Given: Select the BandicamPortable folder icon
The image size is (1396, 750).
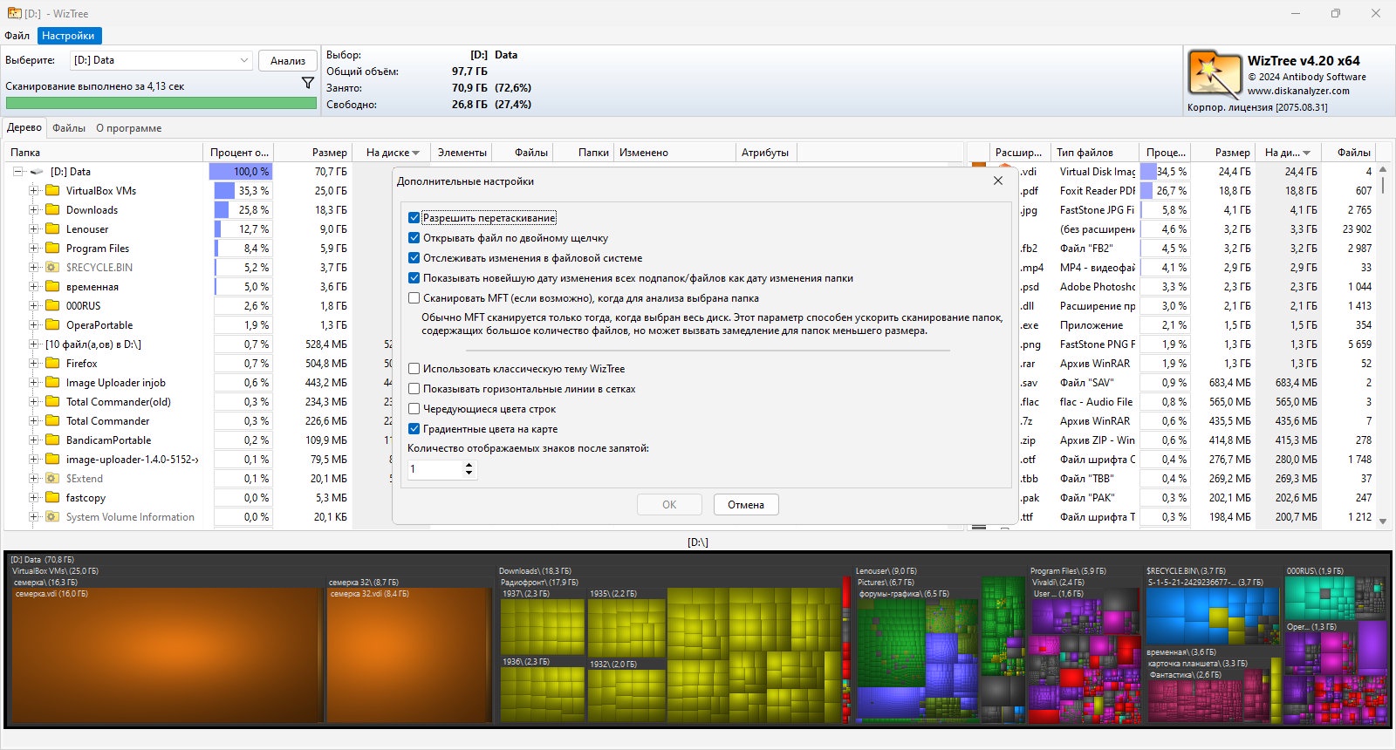Looking at the screenshot, I should tap(52, 440).
